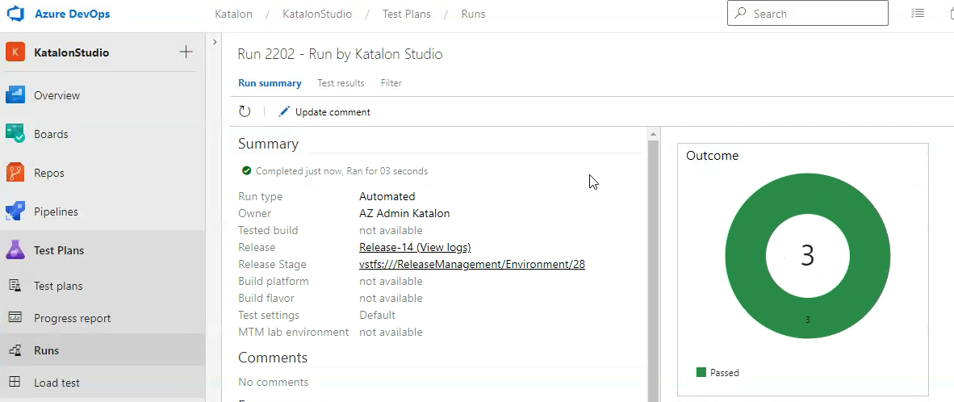Image resolution: width=954 pixels, height=402 pixels.
Task: Refresh the run summary
Action: point(245,111)
